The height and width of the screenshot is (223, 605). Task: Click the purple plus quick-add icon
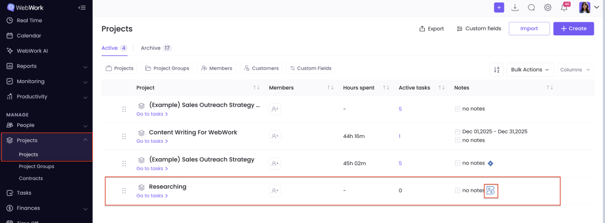point(499,7)
